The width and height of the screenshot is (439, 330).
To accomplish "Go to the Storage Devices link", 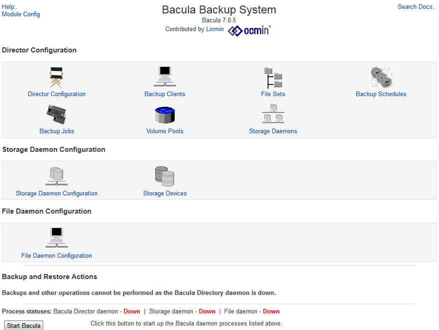I will click(165, 193).
